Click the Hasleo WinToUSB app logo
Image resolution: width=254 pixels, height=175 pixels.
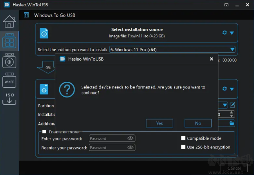click(7, 5)
